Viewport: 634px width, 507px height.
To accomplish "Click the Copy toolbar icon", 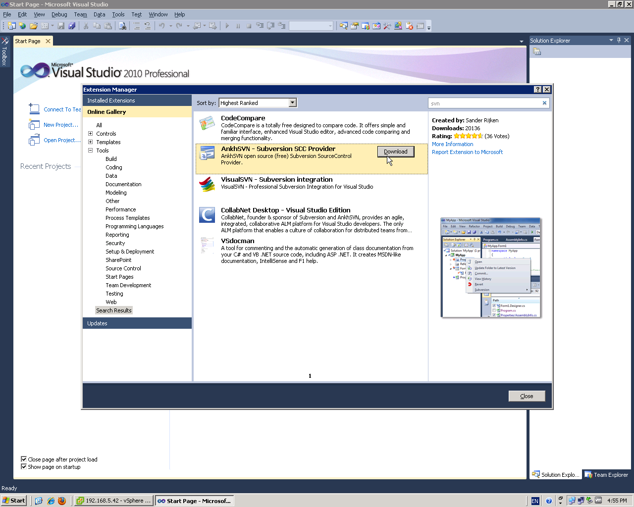I will (x=97, y=26).
